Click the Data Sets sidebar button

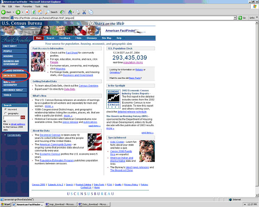click(15, 75)
